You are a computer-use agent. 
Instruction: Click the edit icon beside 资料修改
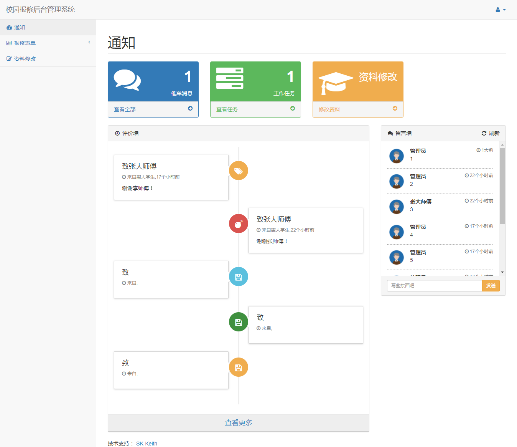9,59
